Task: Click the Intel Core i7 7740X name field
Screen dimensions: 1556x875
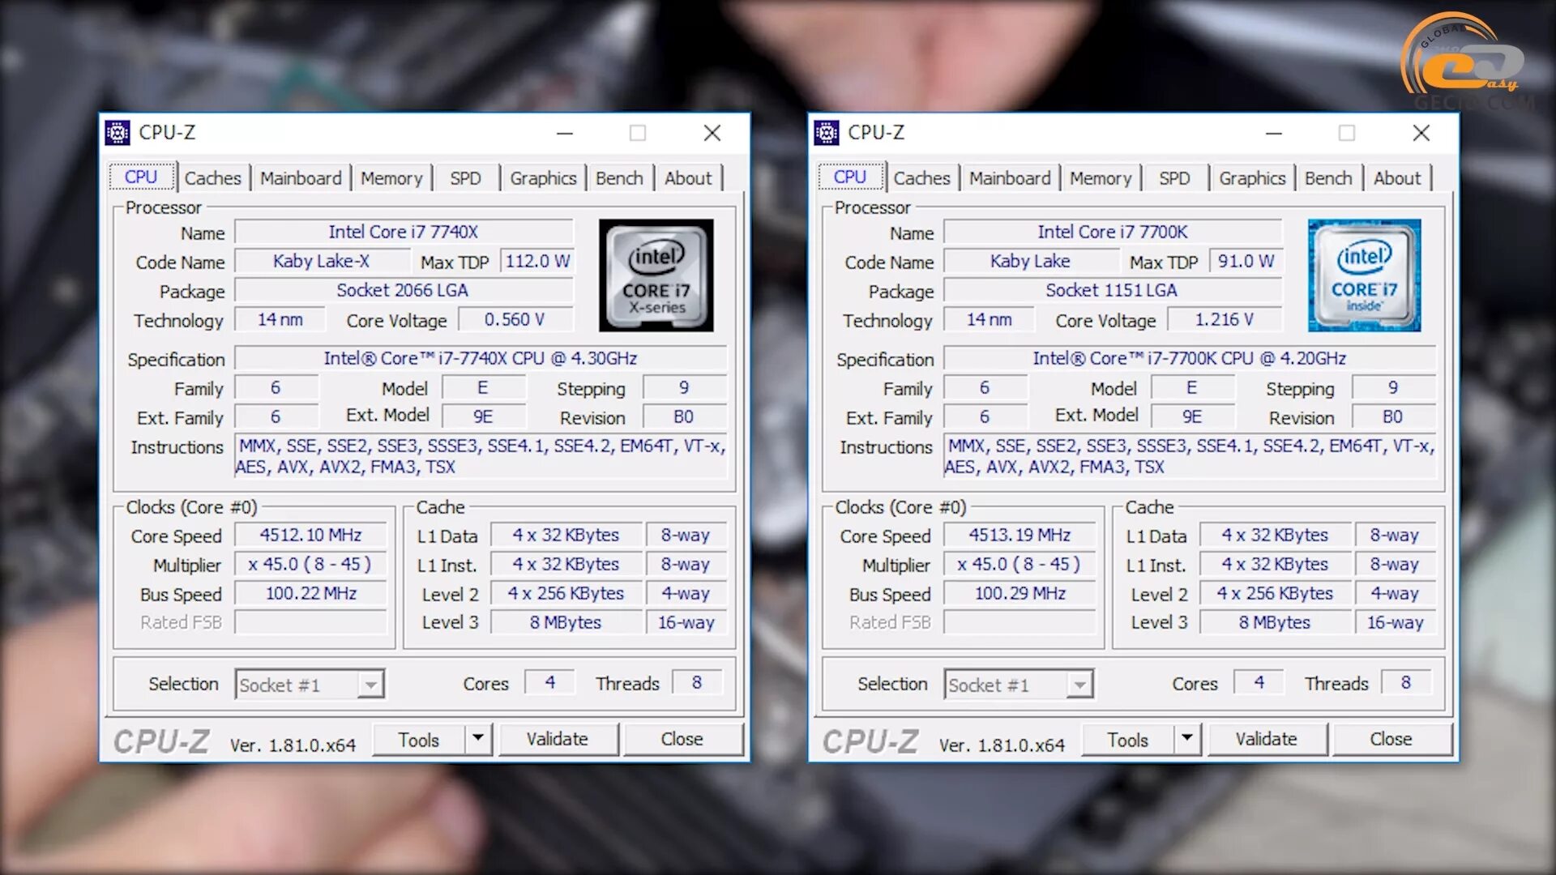Action: [x=404, y=232]
